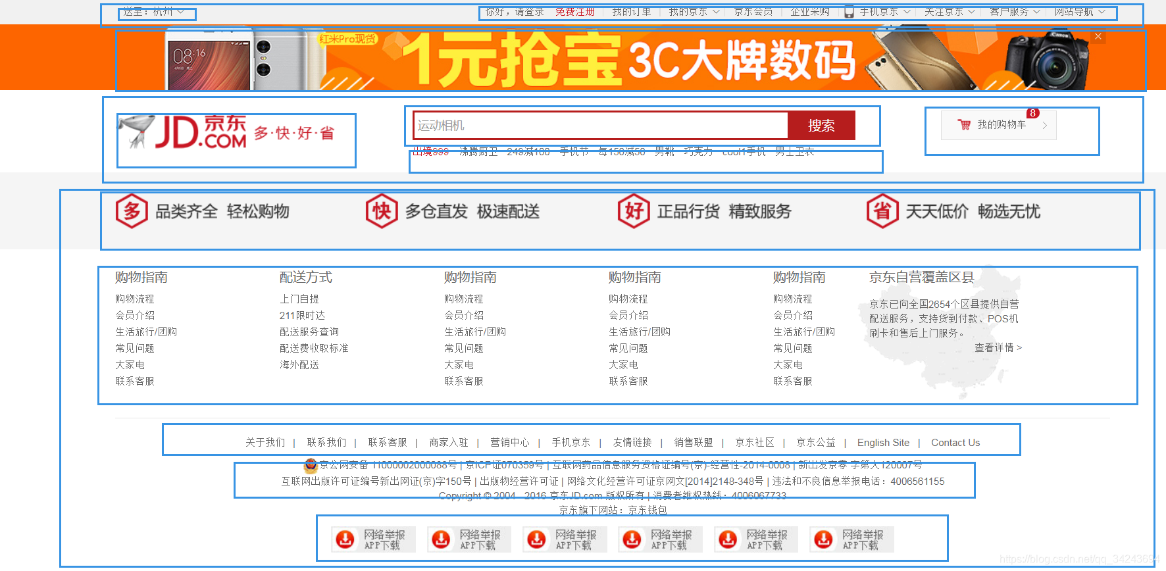Click the hot keyword 男士卫衣
The image size is (1166, 571).
pos(794,151)
